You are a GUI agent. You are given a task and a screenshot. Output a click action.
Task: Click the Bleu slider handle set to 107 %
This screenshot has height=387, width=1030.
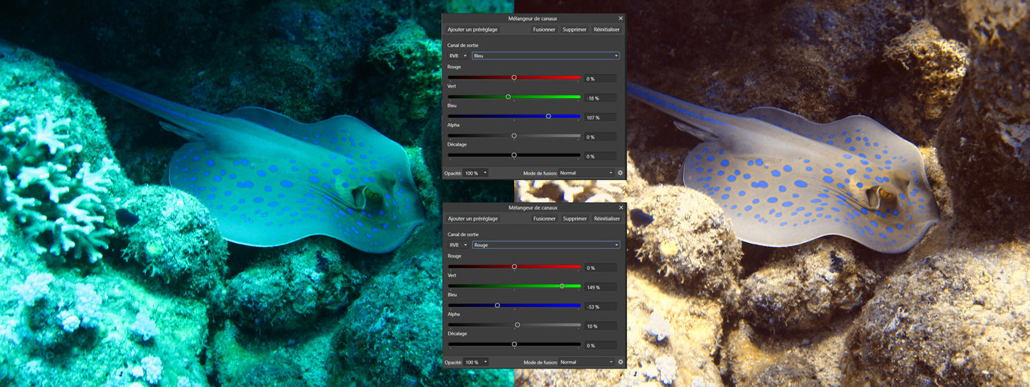pyautogui.click(x=549, y=116)
